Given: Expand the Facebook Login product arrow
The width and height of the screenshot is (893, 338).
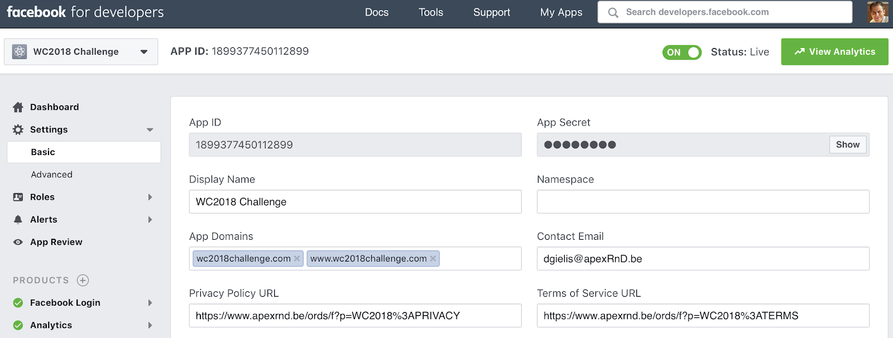Looking at the screenshot, I should (x=150, y=303).
